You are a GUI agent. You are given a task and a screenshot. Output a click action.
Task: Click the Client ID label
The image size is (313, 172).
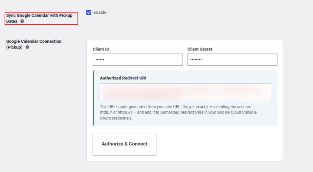tap(101, 49)
